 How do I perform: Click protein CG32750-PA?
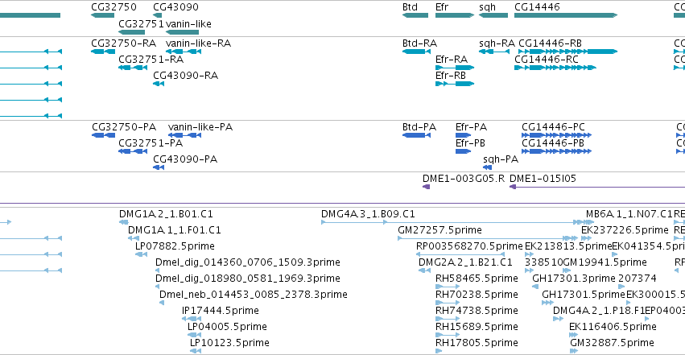[104, 135]
